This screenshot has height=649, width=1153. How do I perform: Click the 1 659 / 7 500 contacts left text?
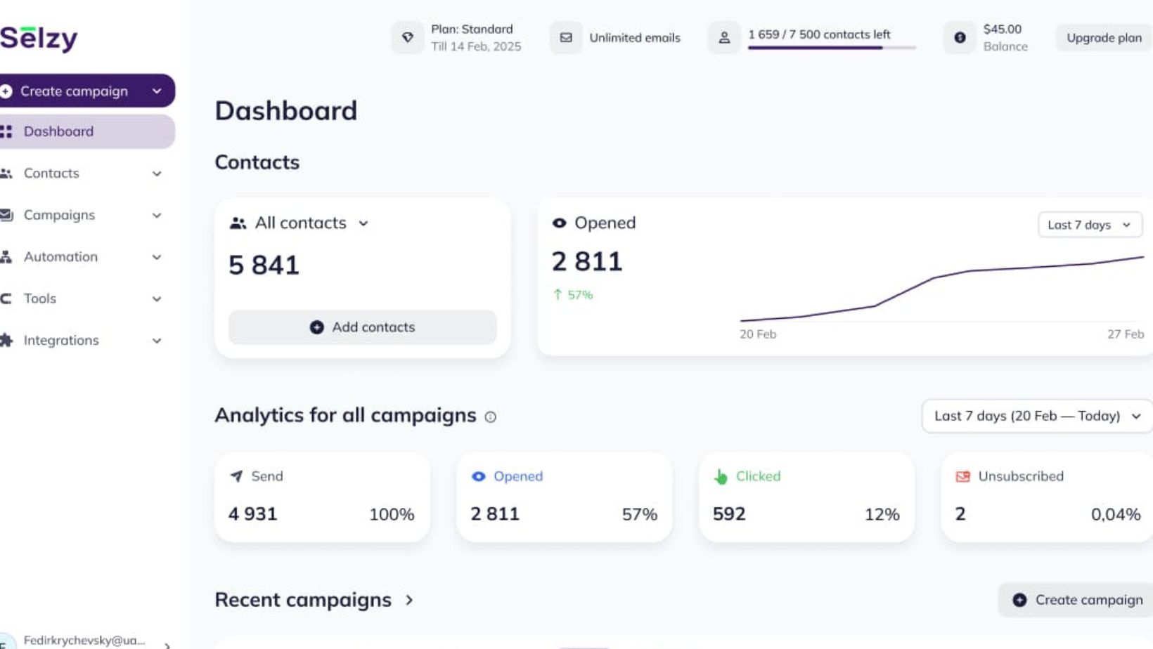coord(819,34)
